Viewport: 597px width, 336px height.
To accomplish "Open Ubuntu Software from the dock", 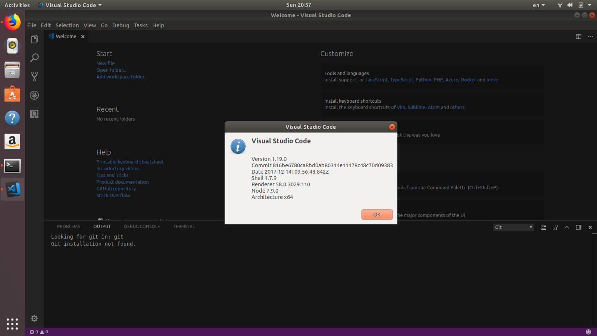I will coord(12,94).
